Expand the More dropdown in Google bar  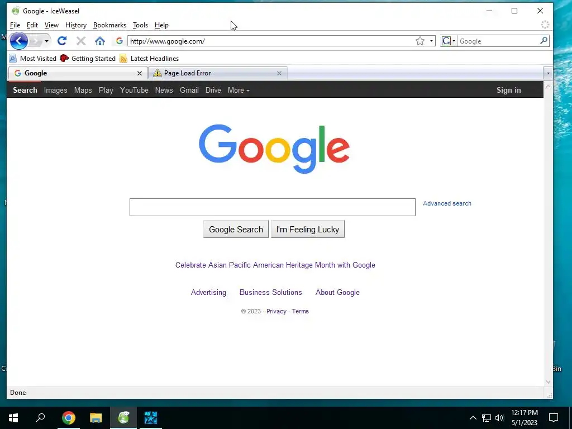[239, 90]
